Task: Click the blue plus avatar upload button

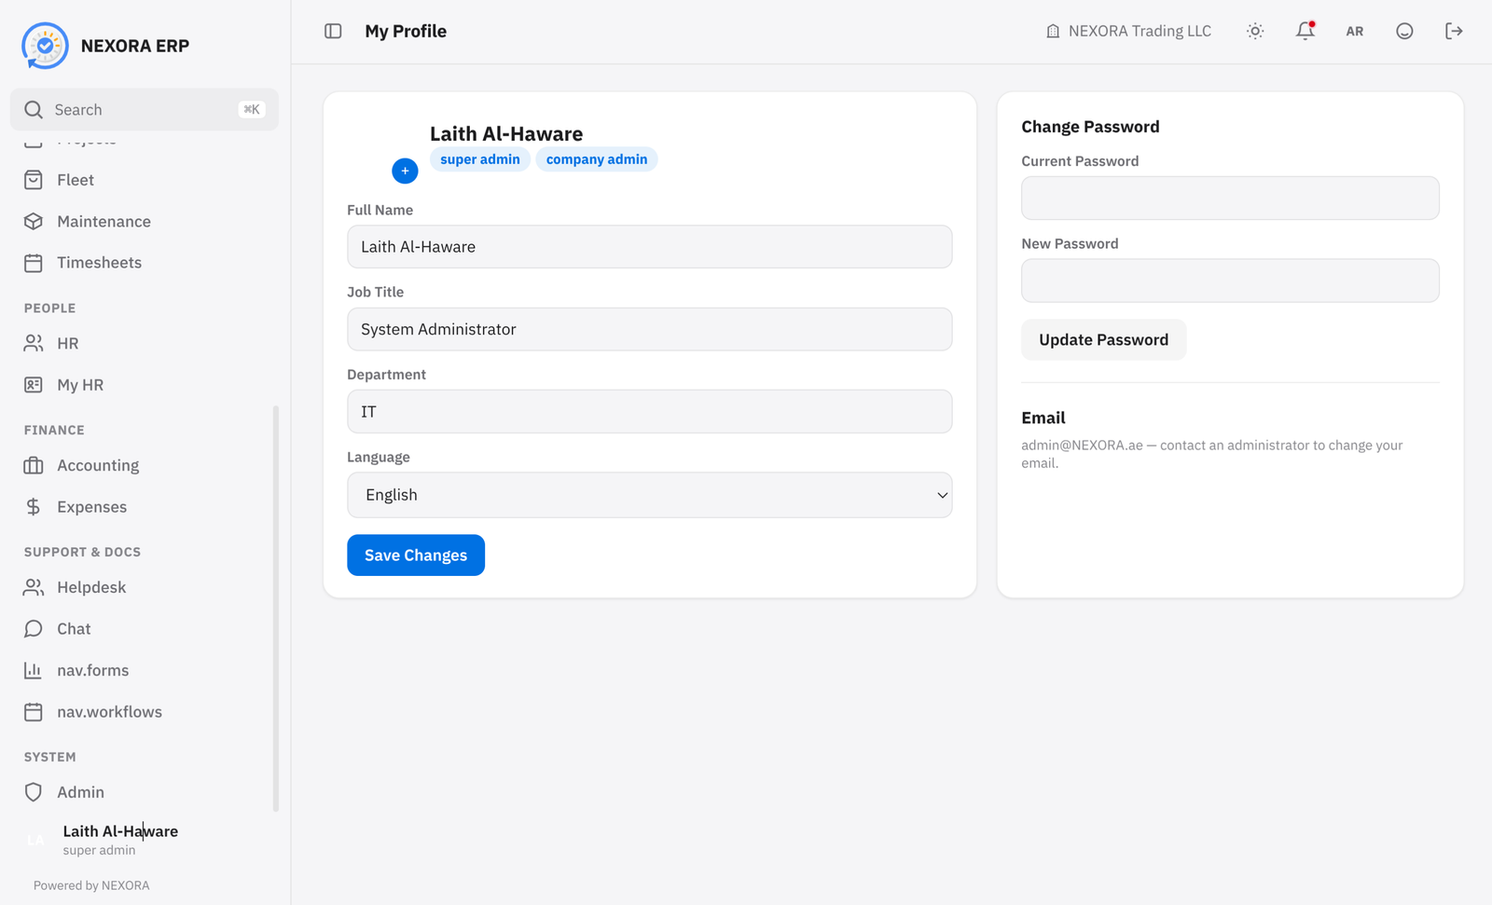Action: click(x=405, y=171)
